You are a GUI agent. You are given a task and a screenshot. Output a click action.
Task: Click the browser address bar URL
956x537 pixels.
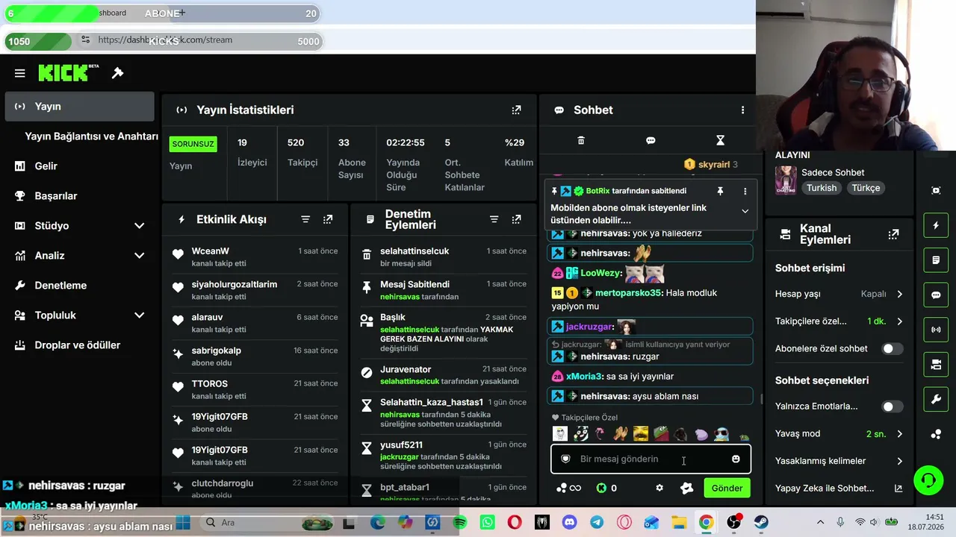[x=165, y=40]
